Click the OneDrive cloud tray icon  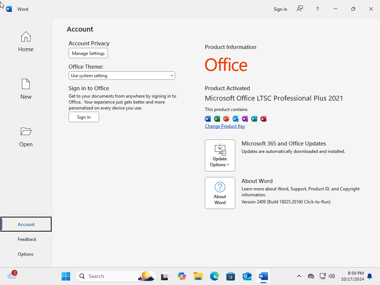(311, 276)
